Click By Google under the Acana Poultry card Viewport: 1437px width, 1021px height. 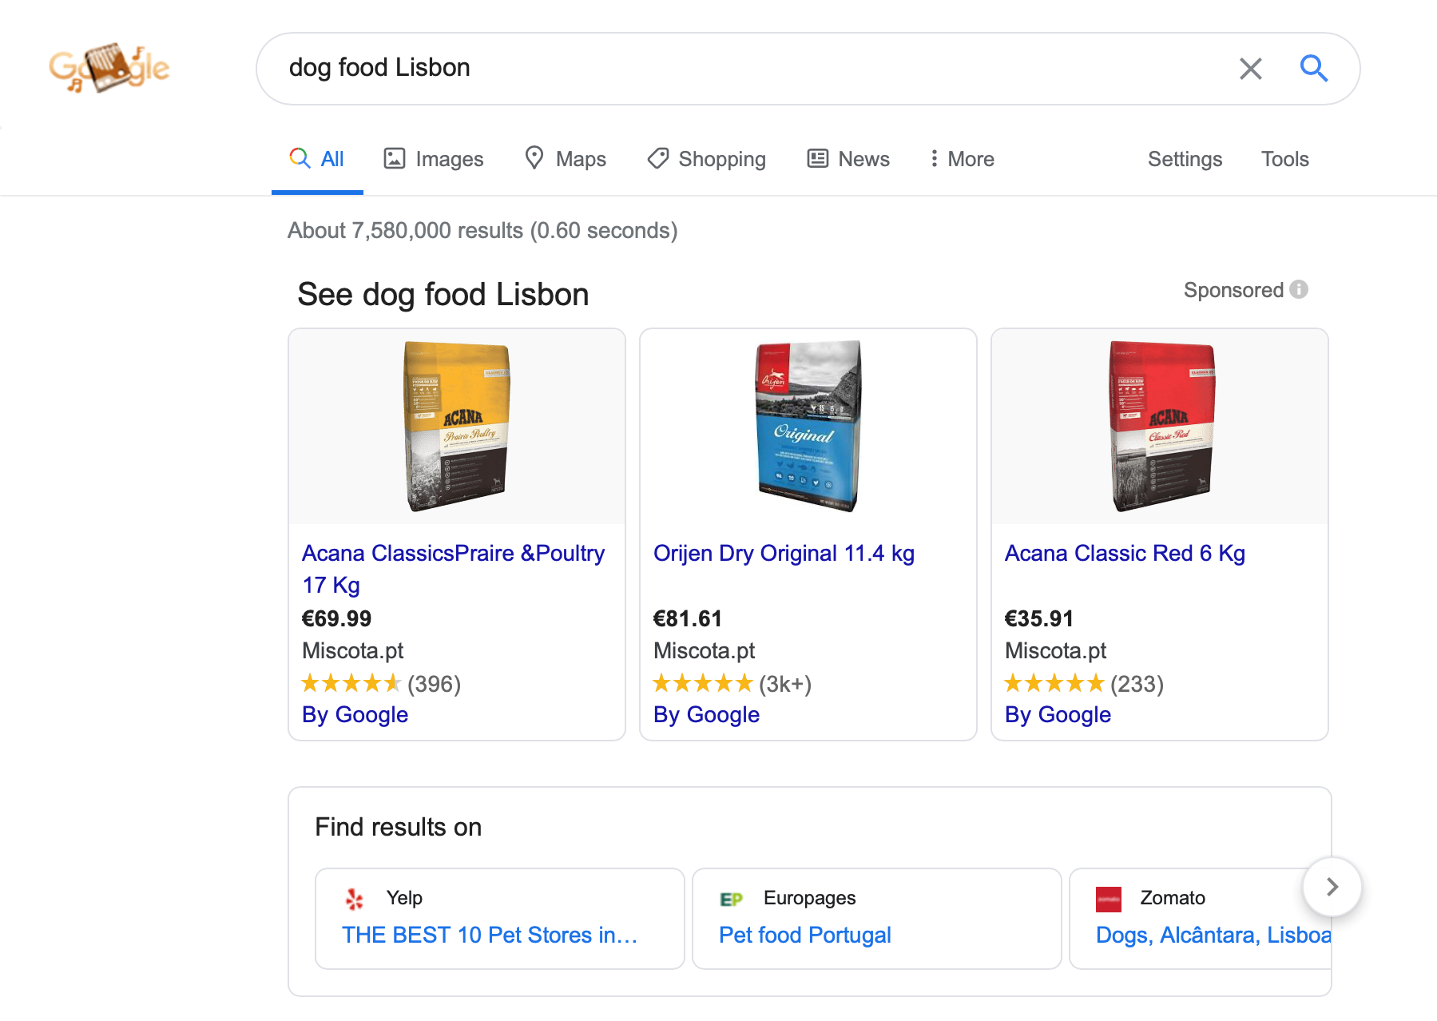click(x=355, y=714)
